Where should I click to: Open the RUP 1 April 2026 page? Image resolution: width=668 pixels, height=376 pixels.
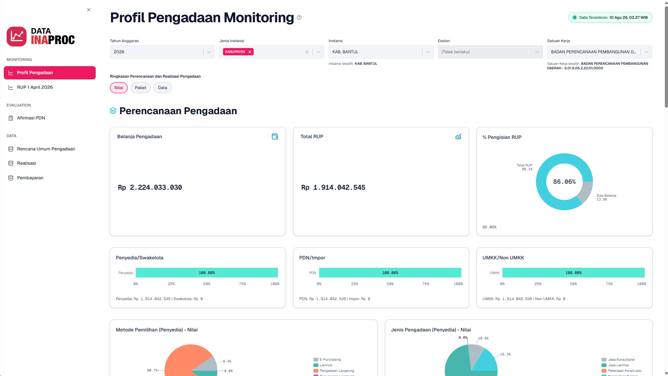pyautogui.click(x=50, y=87)
